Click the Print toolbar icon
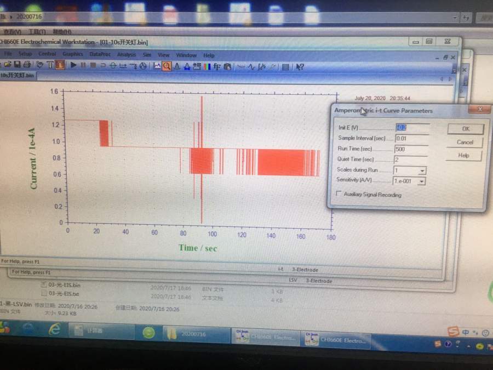 (x=27, y=65)
